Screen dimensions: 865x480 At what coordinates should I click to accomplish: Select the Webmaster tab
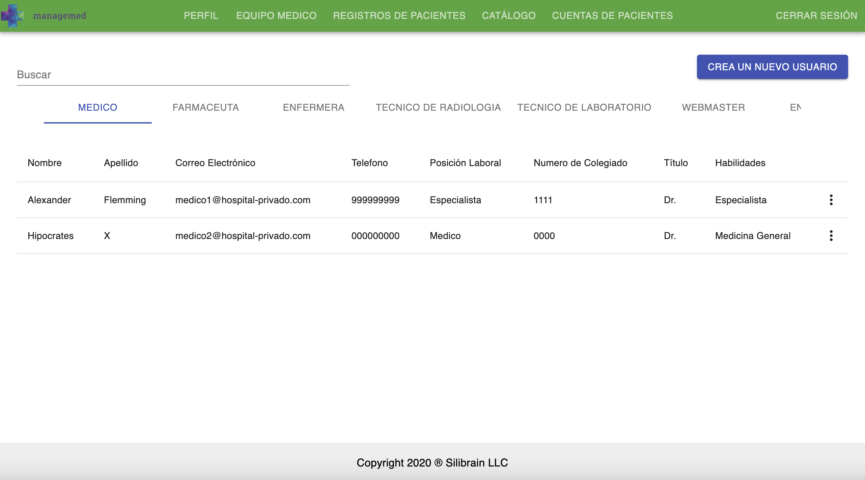(x=713, y=107)
